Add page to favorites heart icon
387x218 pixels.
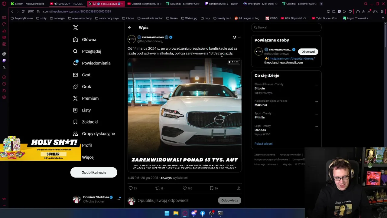350,12
